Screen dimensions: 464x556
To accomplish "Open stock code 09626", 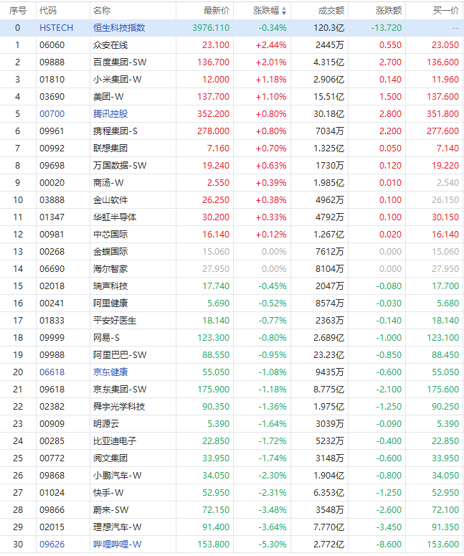I will click(52, 545).
